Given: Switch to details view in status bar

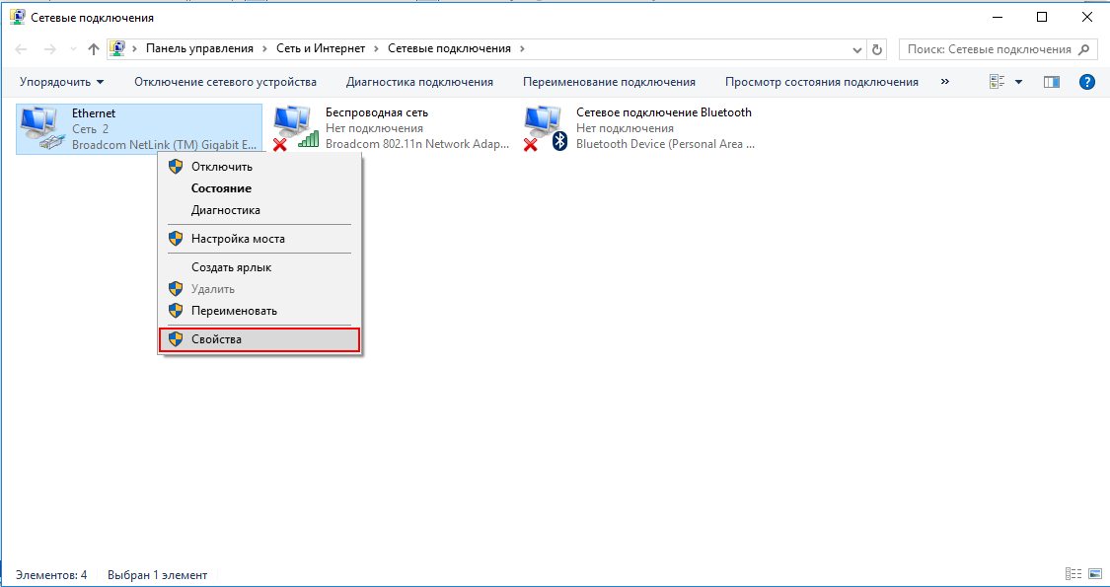Looking at the screenshot, I should 1073,574.
